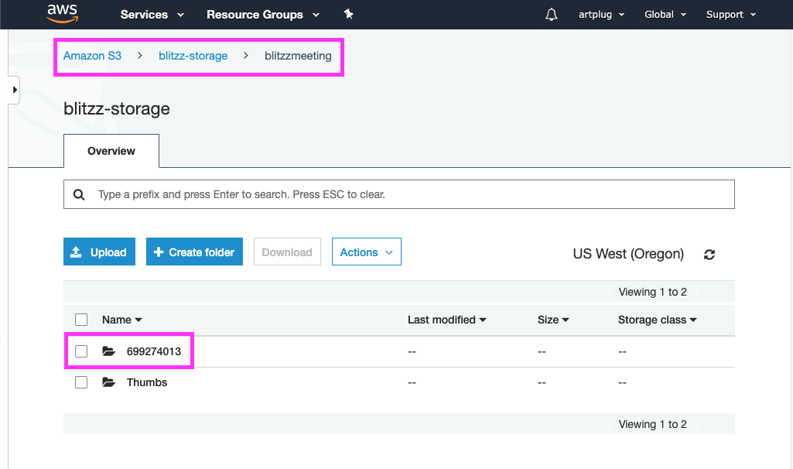Open the Resource Groups dropdown
The width and height of the screenshot is (793, 469).
click(263, 15)
